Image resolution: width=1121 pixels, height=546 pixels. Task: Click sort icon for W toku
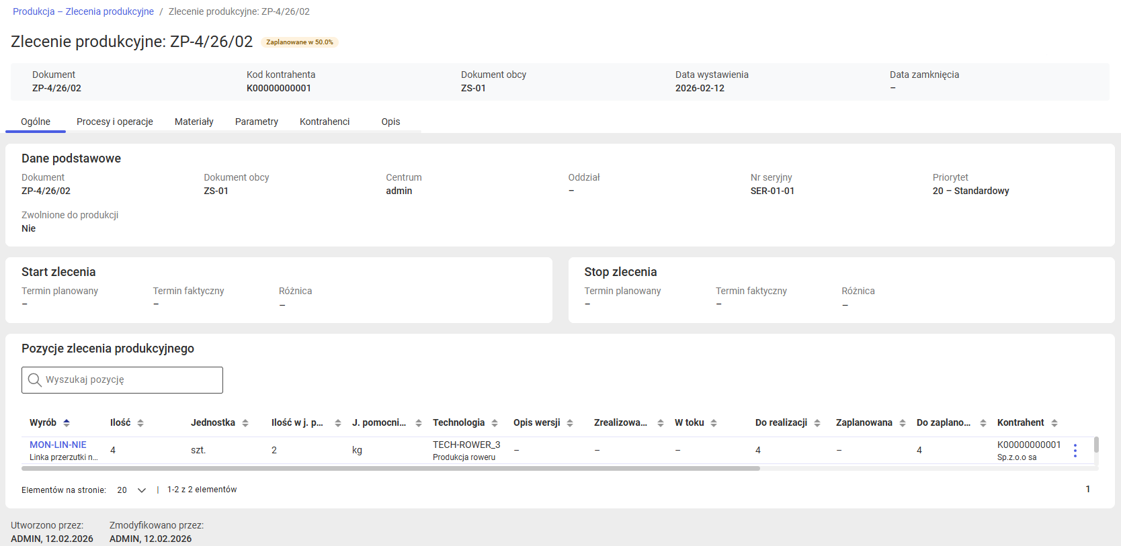pos(714,423)
